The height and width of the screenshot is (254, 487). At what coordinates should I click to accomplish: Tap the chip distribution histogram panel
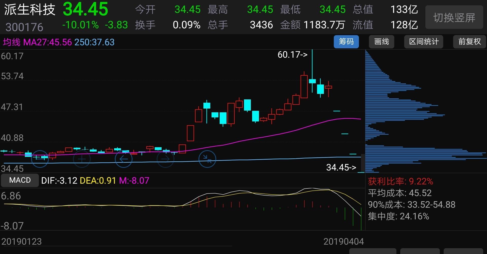point(426,111)
